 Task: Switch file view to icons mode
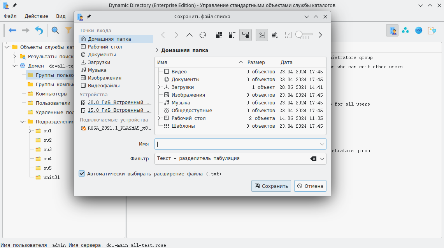pyautogui.click(x=219, y=35)
